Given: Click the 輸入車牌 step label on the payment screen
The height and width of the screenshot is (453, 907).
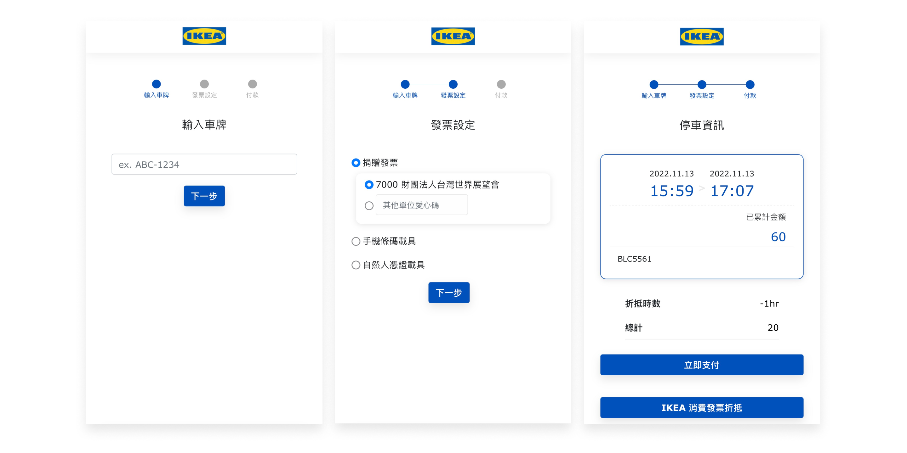Looking at the screenshot, I should point(654,96).
